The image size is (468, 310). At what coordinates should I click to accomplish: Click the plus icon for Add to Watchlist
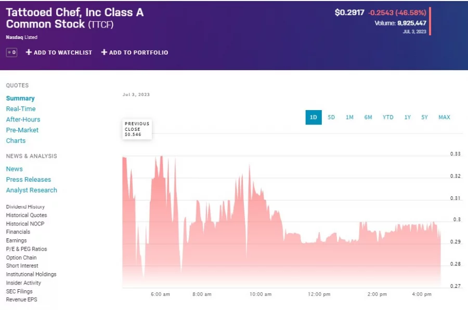29,52
